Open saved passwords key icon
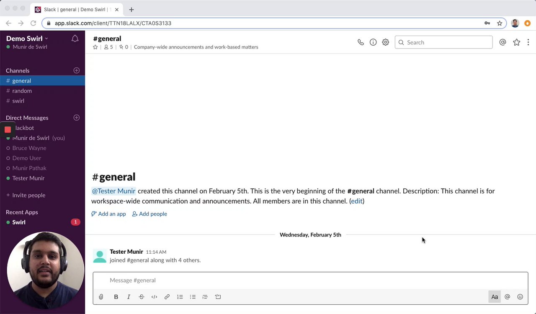 (487, 23)
